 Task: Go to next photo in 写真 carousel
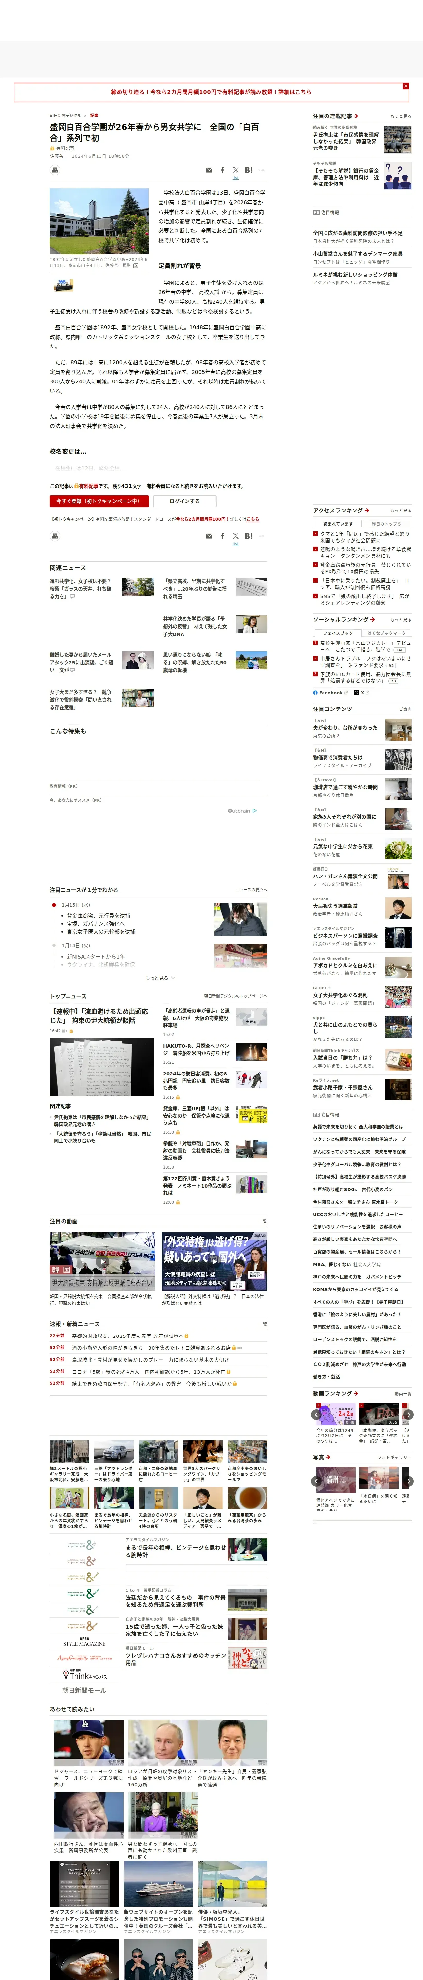click(409, 1481)
